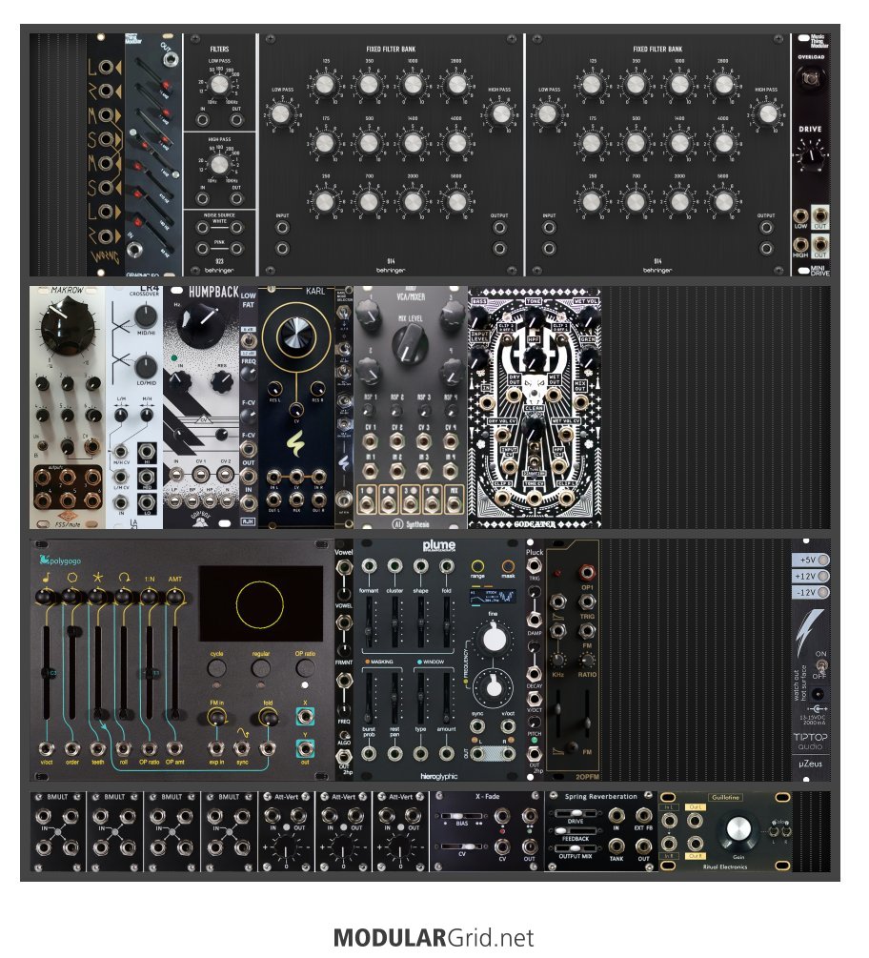Image resolution: width=869 pixels, height=958 pixels.
Task: Click the VCA/Mixer MIX LEVEL knob
Action: coord(410,343)
